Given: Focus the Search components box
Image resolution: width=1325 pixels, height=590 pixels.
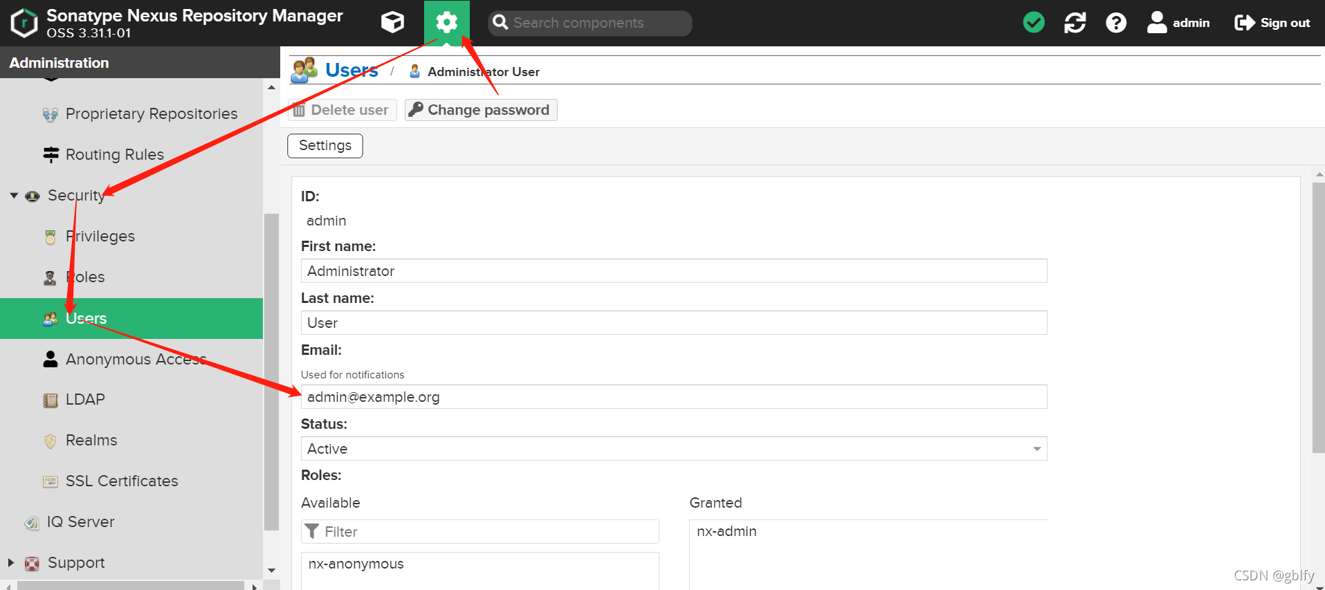Looking at the screenshot, I should (590, 23).
